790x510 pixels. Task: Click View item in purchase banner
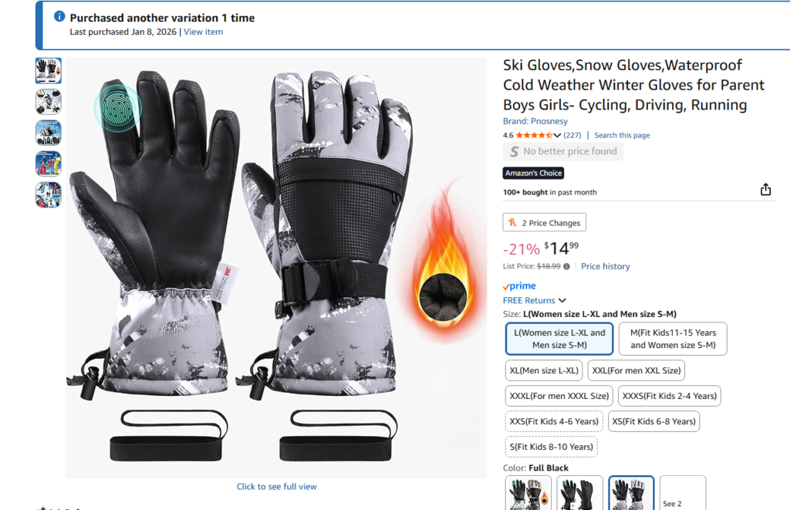(x=203, y=32)
